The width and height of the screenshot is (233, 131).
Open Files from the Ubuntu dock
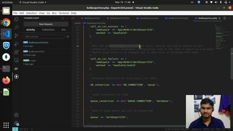click(x=6, y=11)
